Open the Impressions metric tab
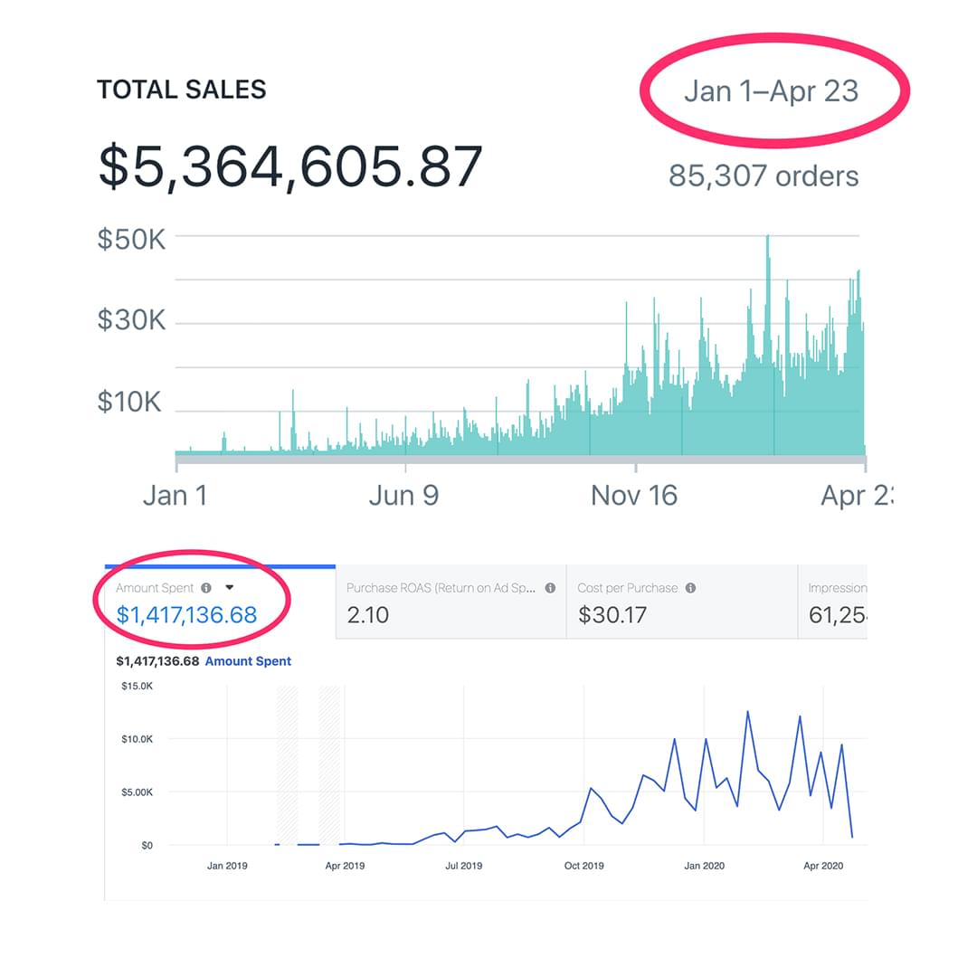This screenshot has height=977, width=977. pos(832,603)
